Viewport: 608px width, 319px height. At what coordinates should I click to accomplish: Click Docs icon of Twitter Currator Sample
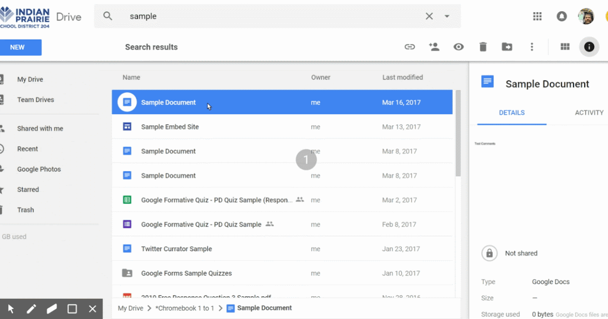tap(127, 249)
